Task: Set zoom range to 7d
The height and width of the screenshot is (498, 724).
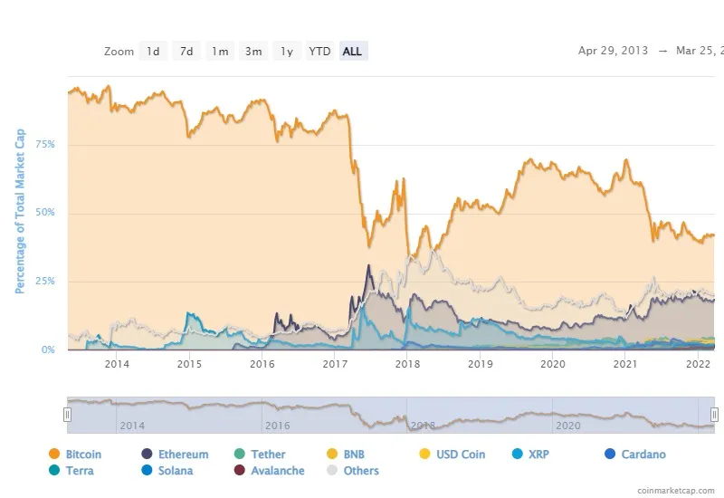Action: [186, 52]
